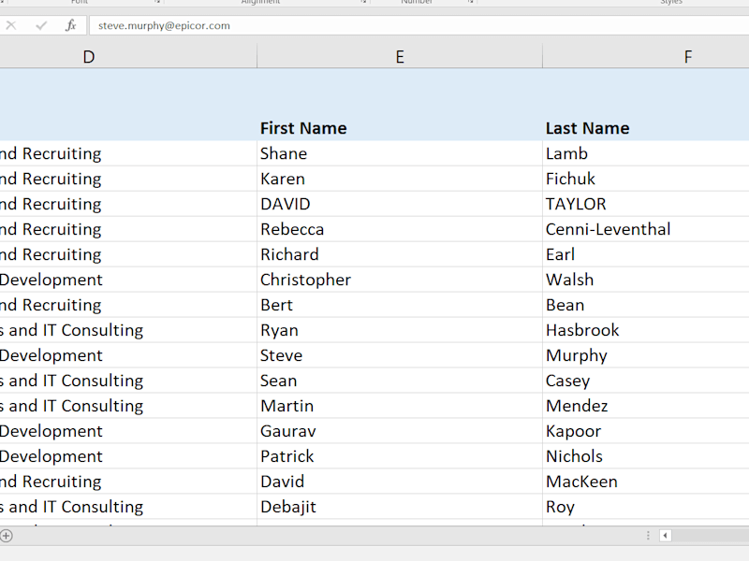The width and height of the screenshot is (749, 561).
Task: Select last name cell Cenni-Leventhal
Action: tap(646, 229)
